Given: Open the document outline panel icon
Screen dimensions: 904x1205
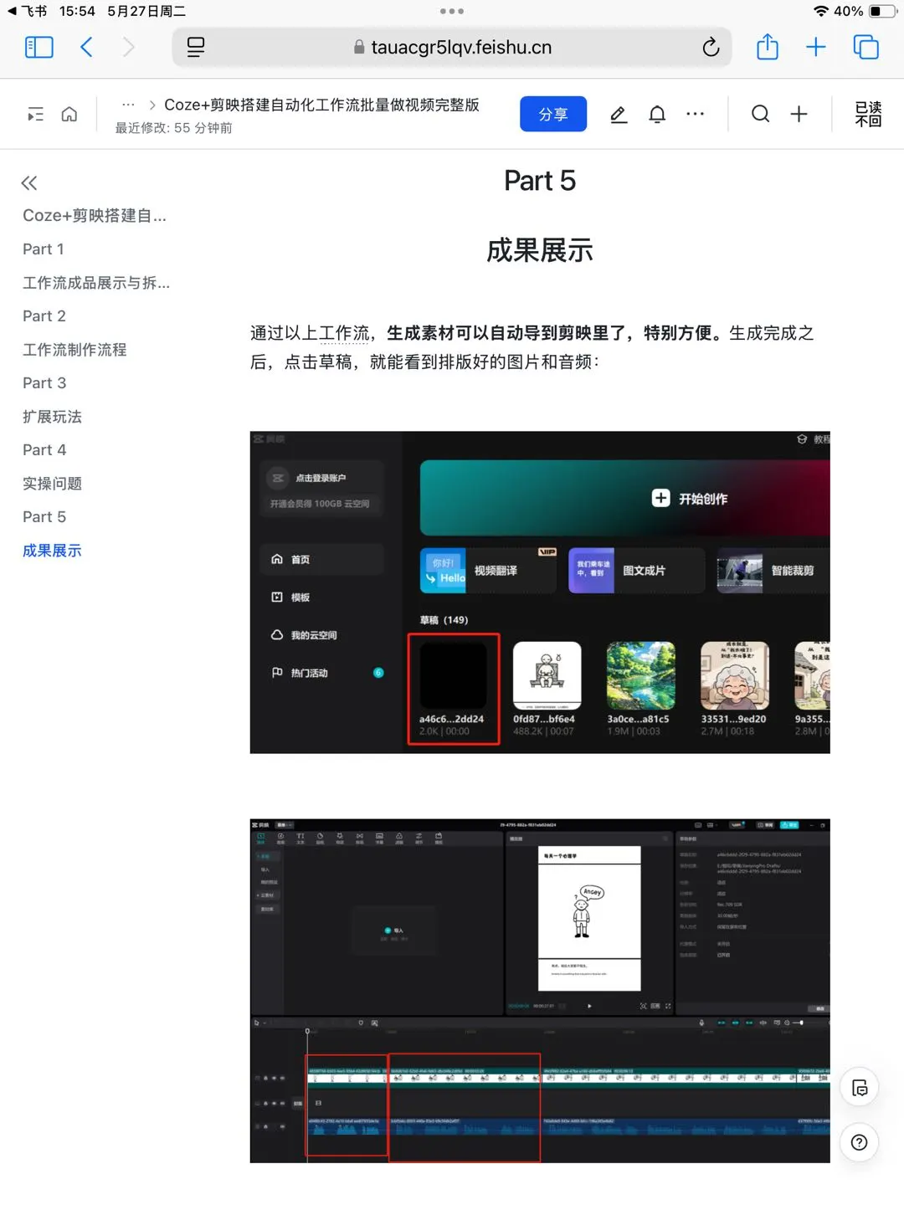Looking at the screenshot, I should 35,114.
